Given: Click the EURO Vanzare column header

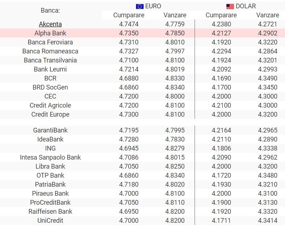Looking at the screenshot, I should 175,15.
